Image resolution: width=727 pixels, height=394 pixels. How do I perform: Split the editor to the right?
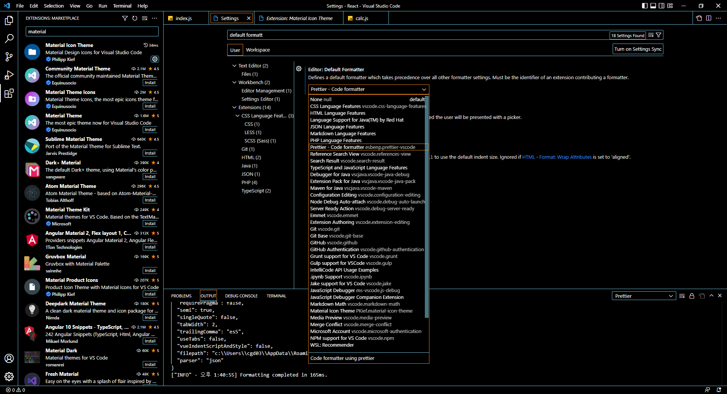709,18
